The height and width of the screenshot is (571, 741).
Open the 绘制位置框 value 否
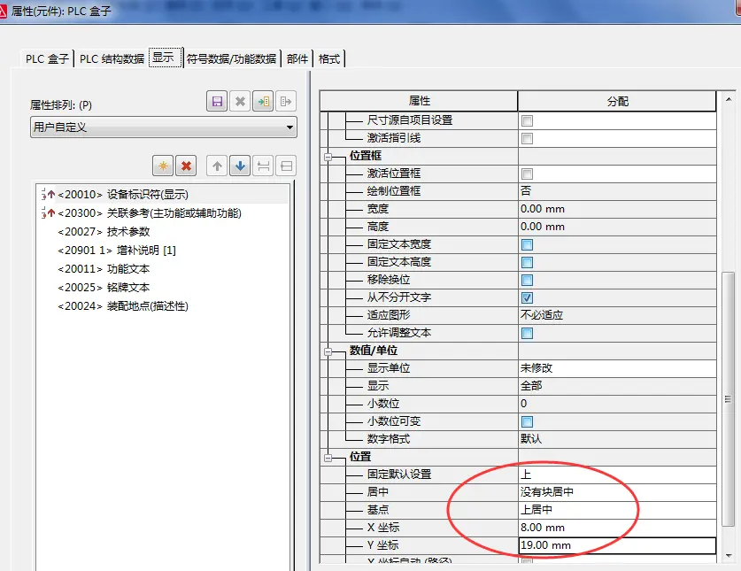pyautogui.click(x=617, y=191)
